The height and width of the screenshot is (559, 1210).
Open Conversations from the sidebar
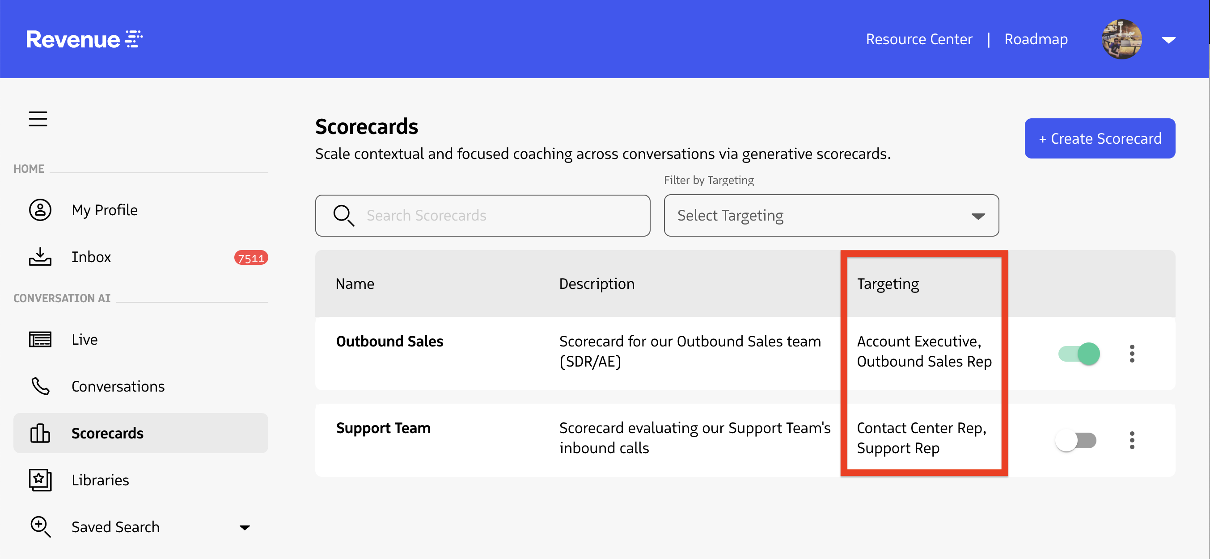coord(118,386)
